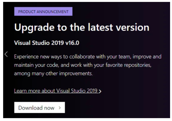Click the among many other improvements line
The image size is (172, 121).
(54, 73)
